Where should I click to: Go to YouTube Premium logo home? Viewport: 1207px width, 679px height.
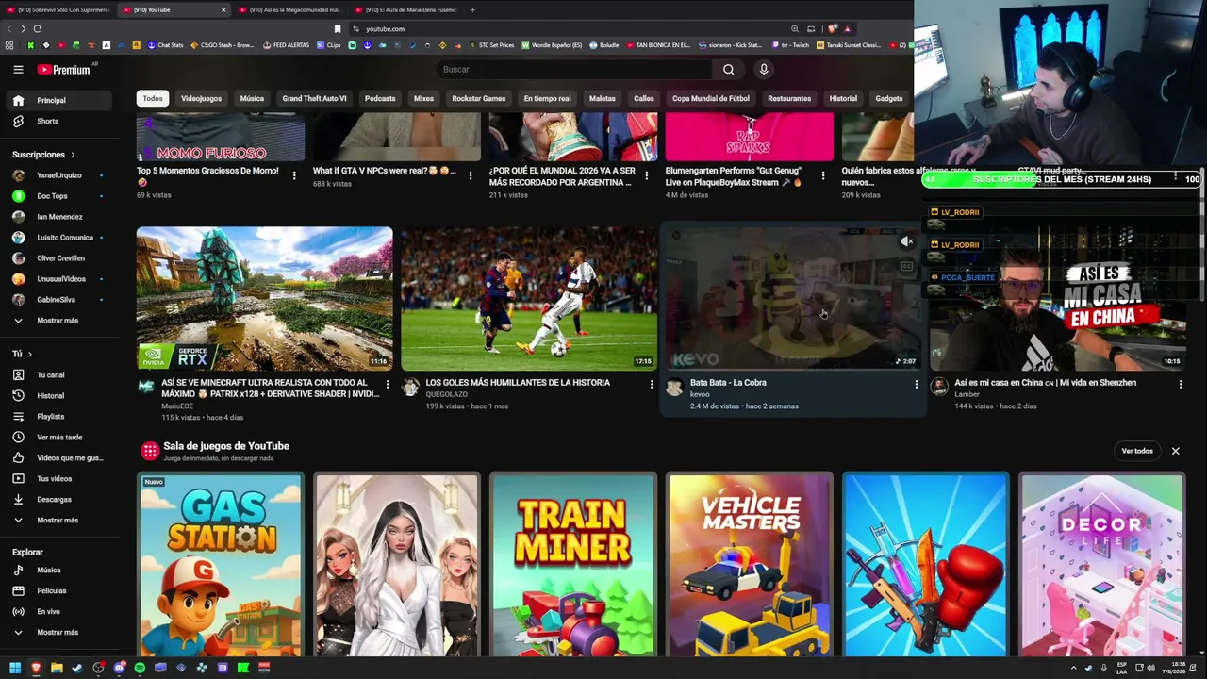63,69
